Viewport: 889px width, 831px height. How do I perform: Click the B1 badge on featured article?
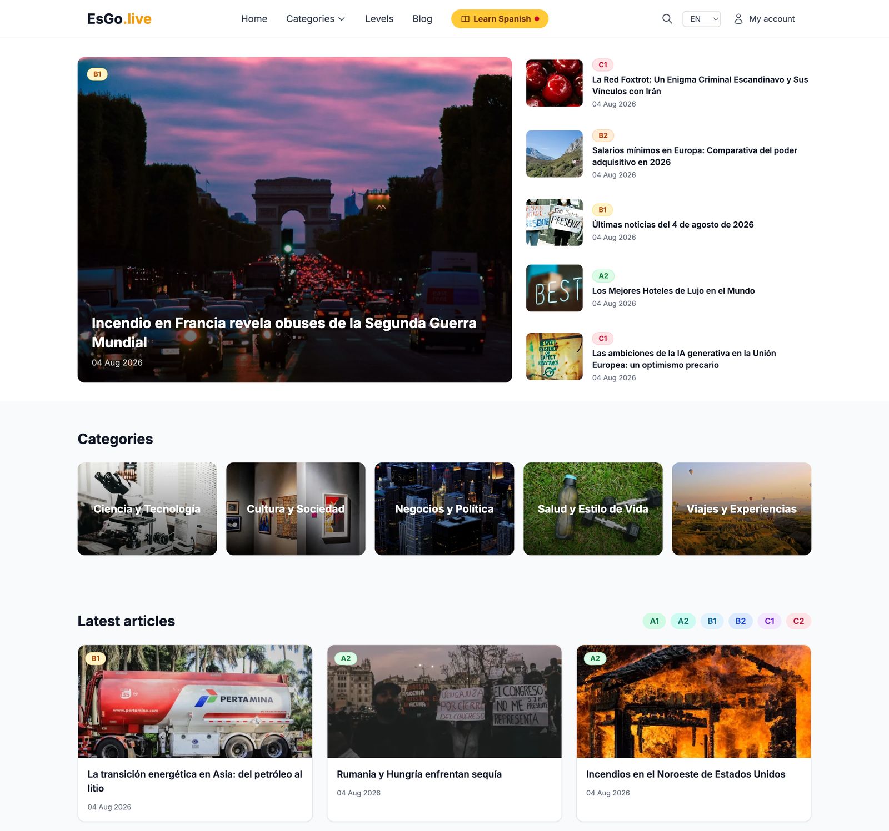[x=97, y=74]
